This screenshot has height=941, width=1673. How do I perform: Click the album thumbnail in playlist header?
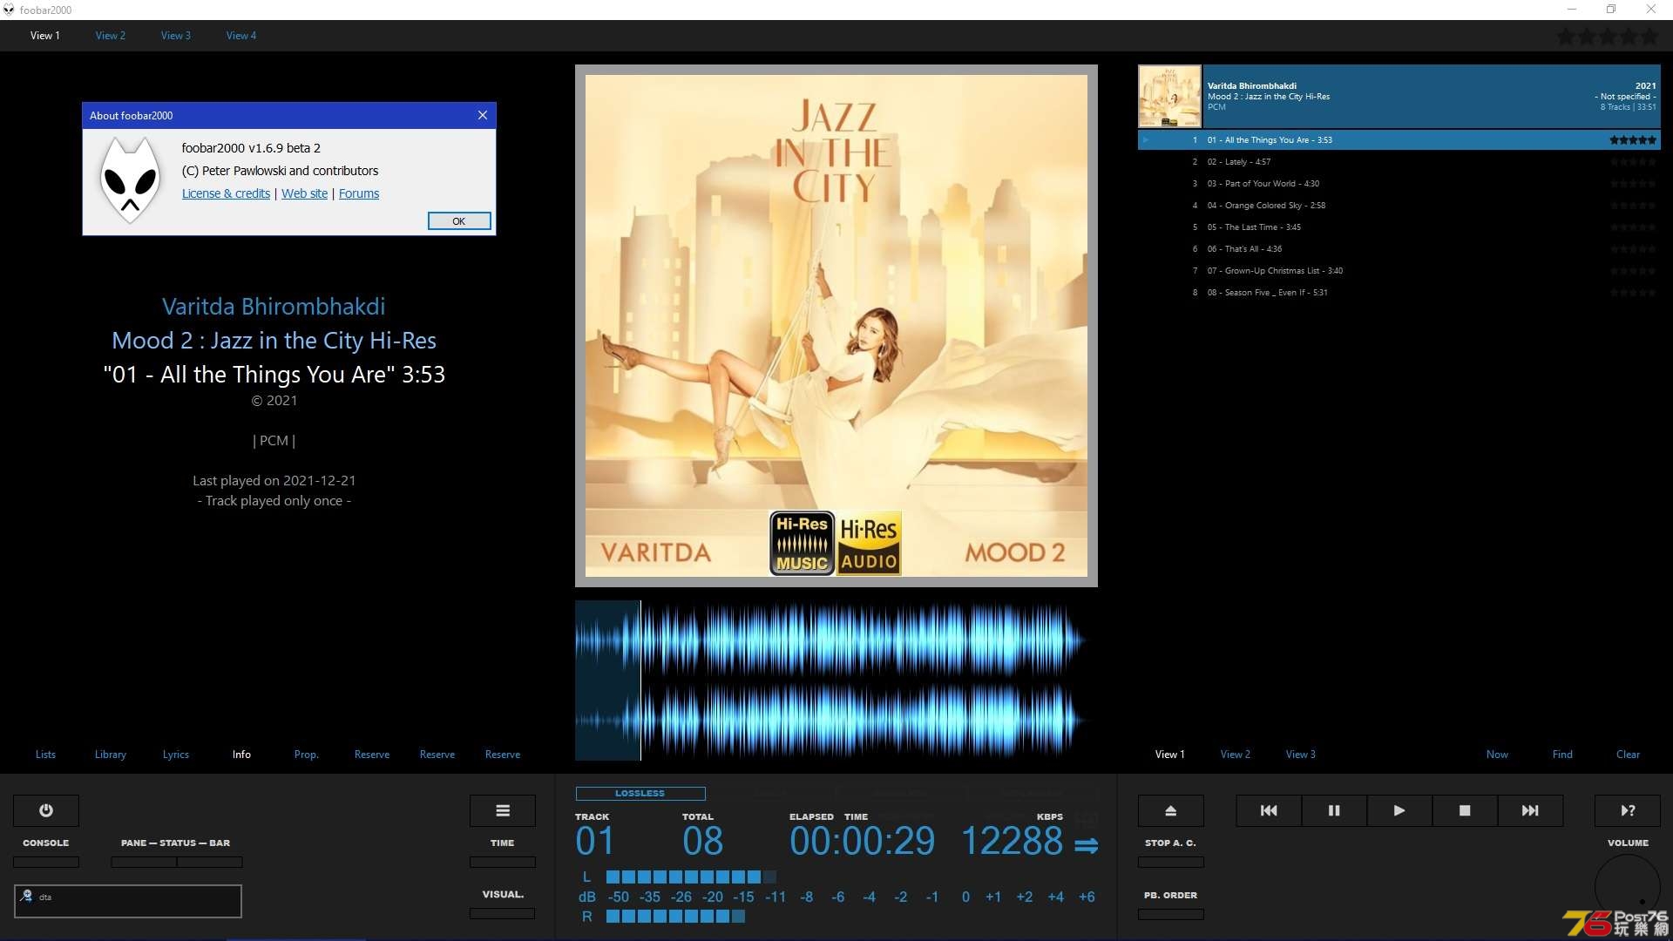click(x=1169, y=97)
